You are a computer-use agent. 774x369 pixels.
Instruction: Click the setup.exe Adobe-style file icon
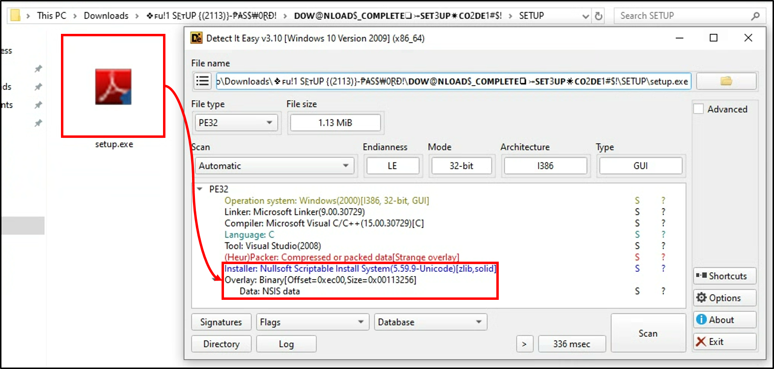[x=113, y=87]
